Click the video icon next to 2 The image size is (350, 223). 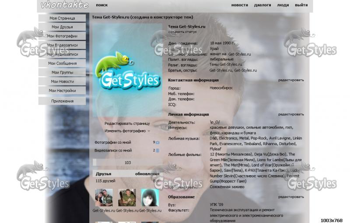pos(157,150)
